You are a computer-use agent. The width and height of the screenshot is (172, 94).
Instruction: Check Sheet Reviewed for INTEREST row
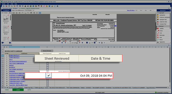[x=48, y=67]
